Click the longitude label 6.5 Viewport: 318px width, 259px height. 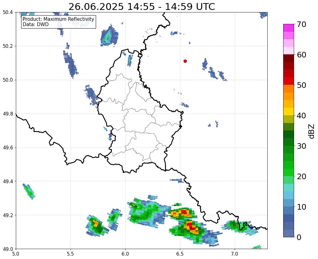[x=180, y=254]
